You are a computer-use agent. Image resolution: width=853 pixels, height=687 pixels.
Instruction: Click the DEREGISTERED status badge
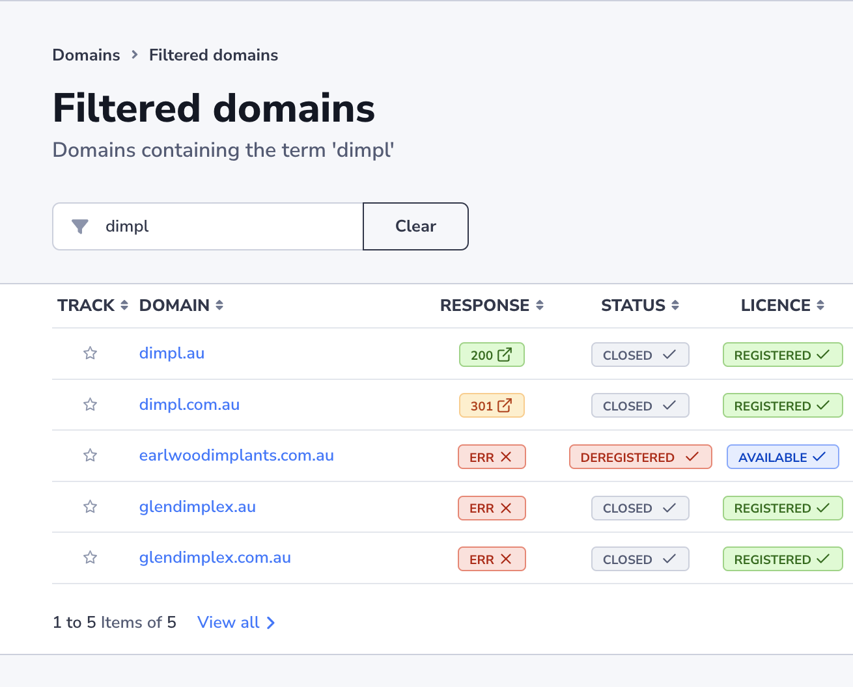point(639,457)
